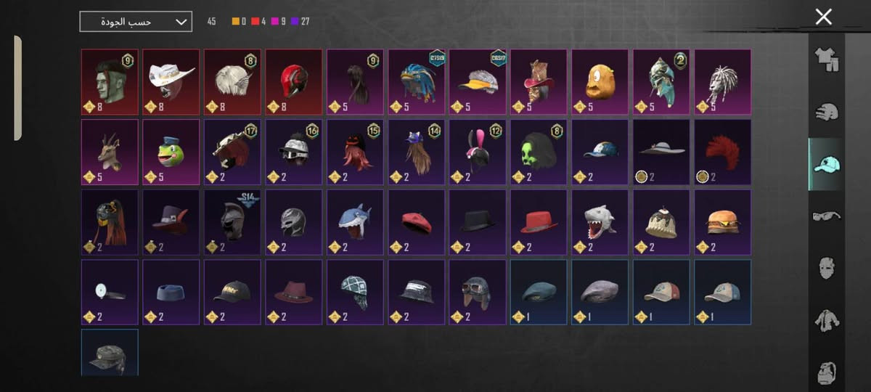This screenshot has width=871, height=392.
Task: Choose the red motorcycle helmet
Action: click(x=293, y=82)
